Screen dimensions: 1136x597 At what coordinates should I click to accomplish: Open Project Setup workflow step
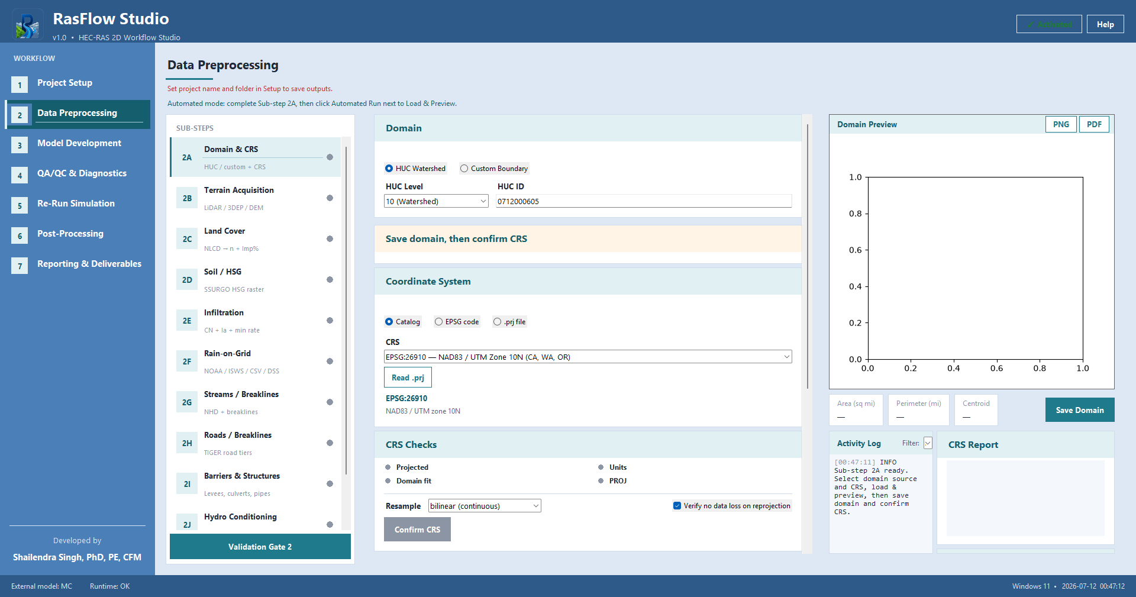point(78,85)
